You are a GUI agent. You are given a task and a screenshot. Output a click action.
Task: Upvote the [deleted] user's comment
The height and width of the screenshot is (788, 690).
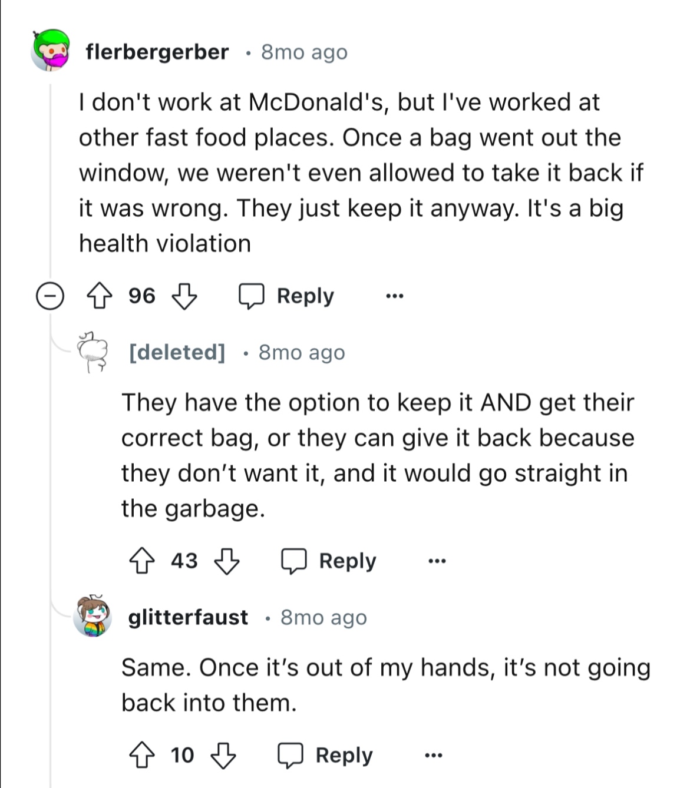(141, 561)
